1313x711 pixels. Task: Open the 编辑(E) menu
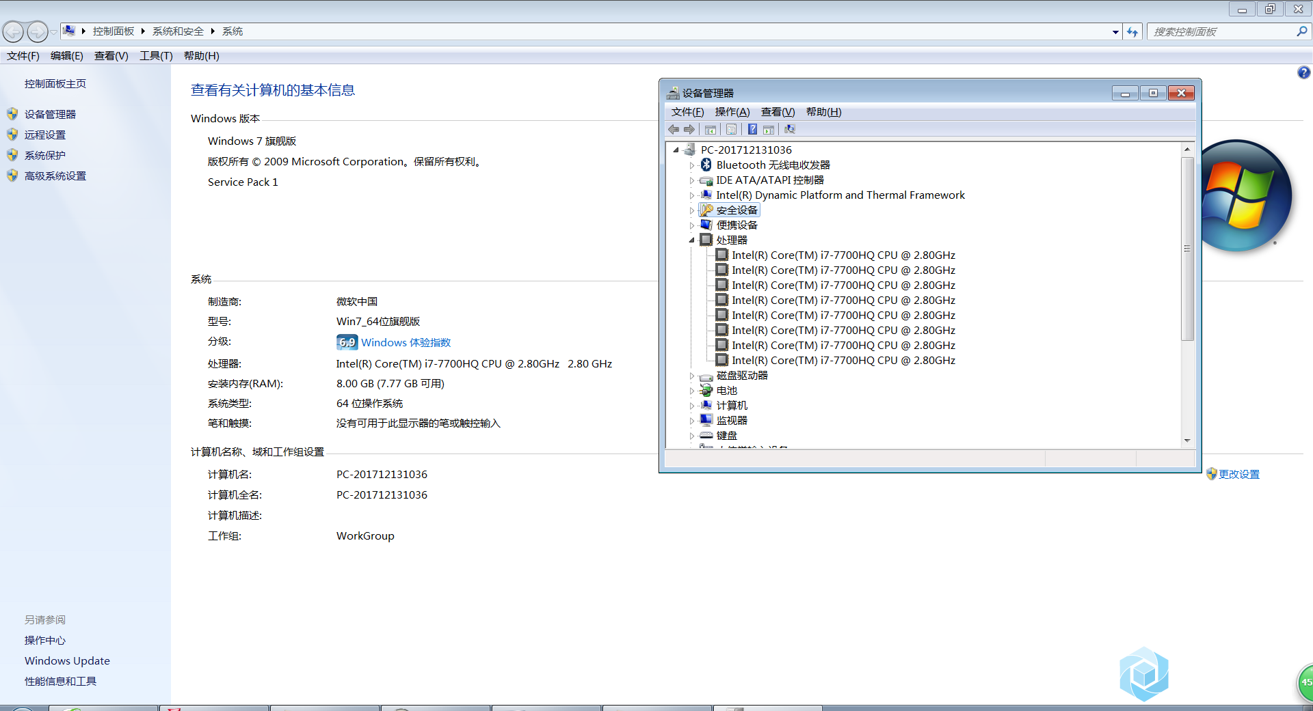tap(67, 56)
